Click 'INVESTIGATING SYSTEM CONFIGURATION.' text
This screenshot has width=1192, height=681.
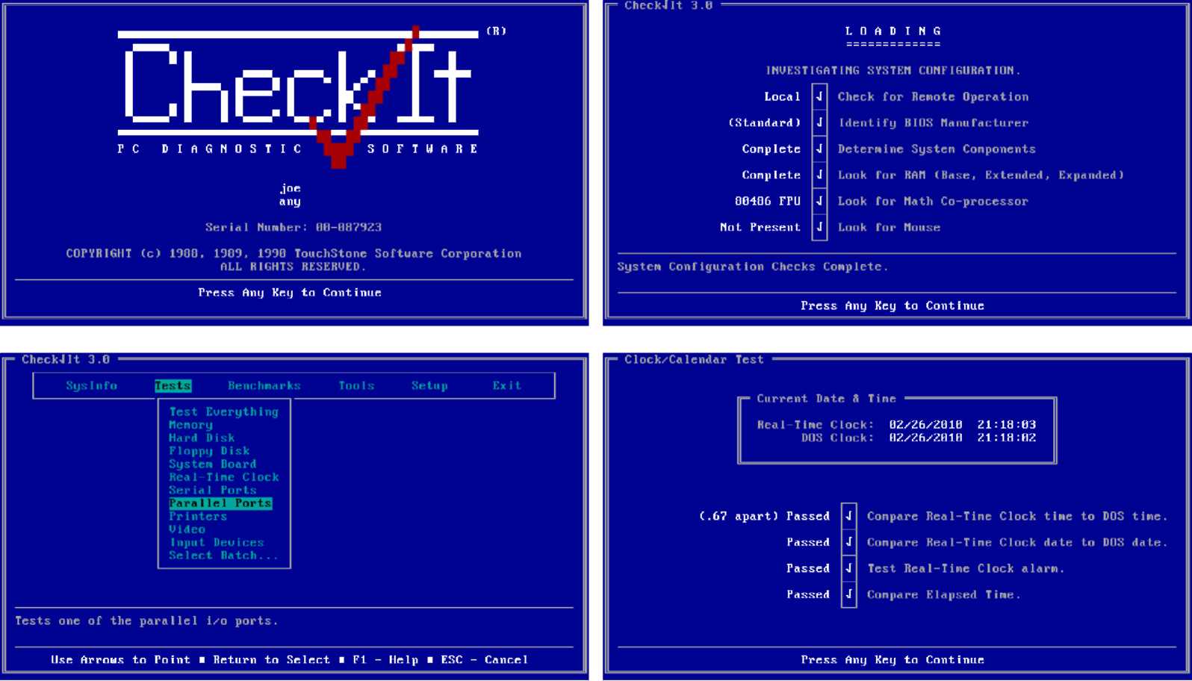click(893, 70)
